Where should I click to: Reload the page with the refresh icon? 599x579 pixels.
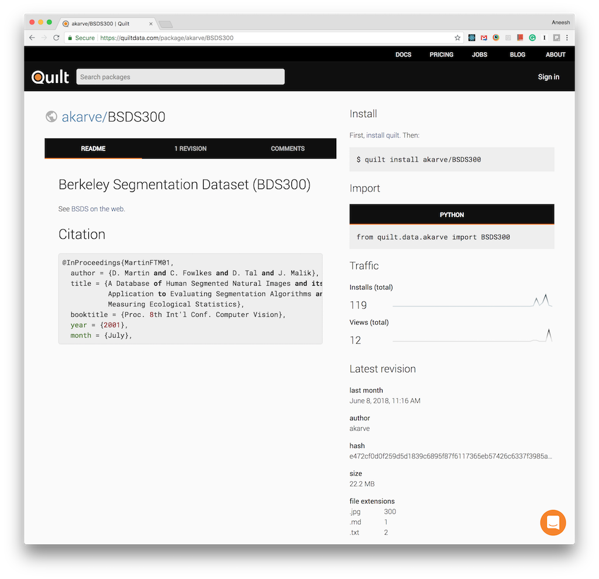point(56,37)
